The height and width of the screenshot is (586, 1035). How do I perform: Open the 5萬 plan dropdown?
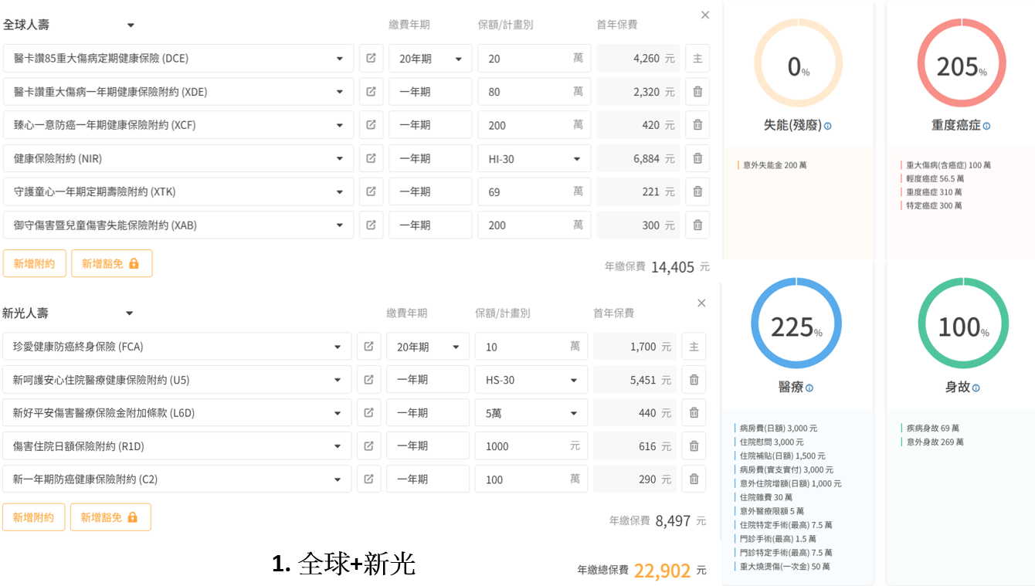tap(531, 413)
